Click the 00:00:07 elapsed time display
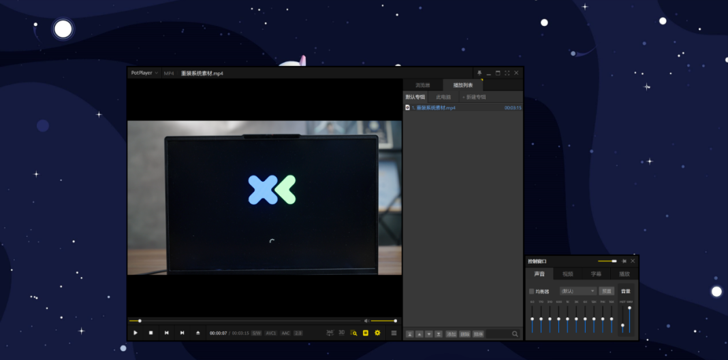 click(x=218, y=333)
